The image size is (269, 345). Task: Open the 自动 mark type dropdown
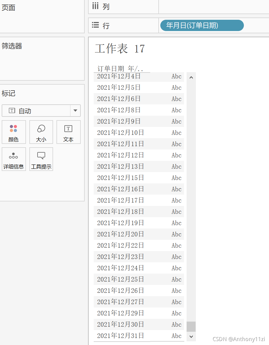75,111
